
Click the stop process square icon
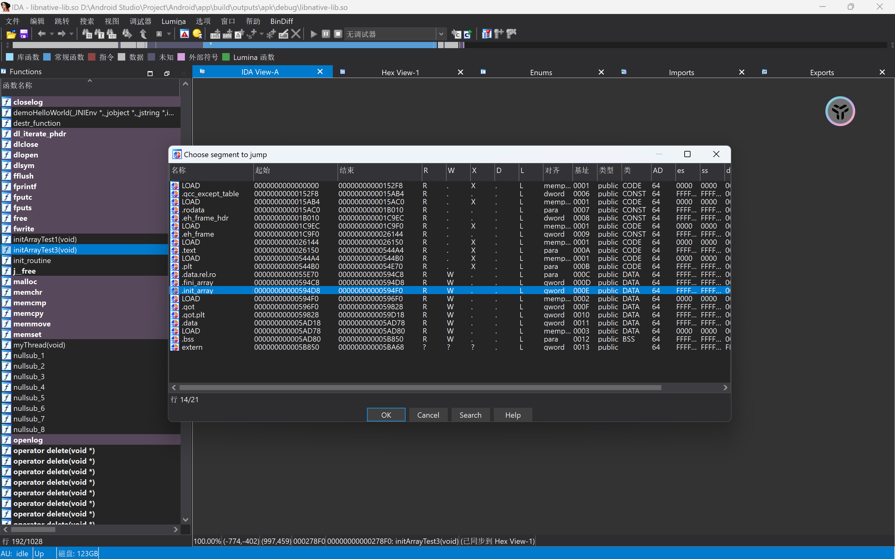click(x=338, y=34)
